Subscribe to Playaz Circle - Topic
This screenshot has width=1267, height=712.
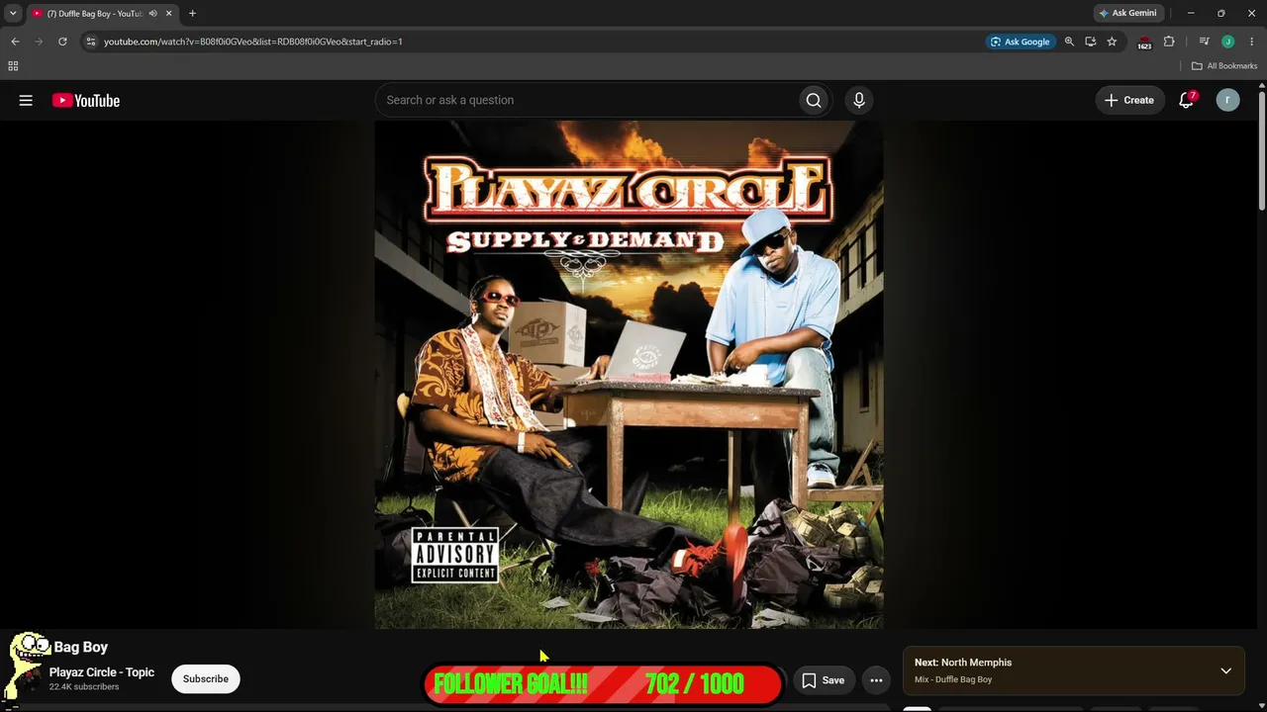(205, 679)
